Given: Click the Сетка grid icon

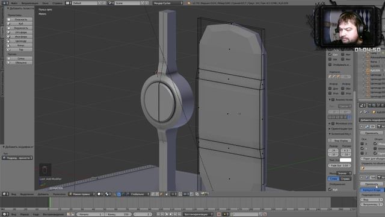Looking at the screenshot, I should coord(8,58).
